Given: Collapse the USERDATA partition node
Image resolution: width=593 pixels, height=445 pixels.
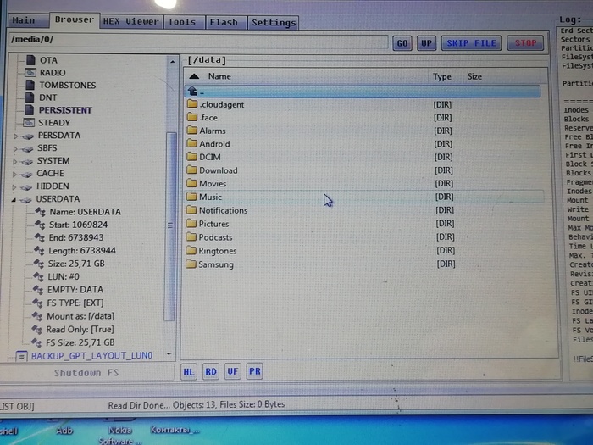Looking at the screenshot, I should pyautogui.click(x=14, y=200).
